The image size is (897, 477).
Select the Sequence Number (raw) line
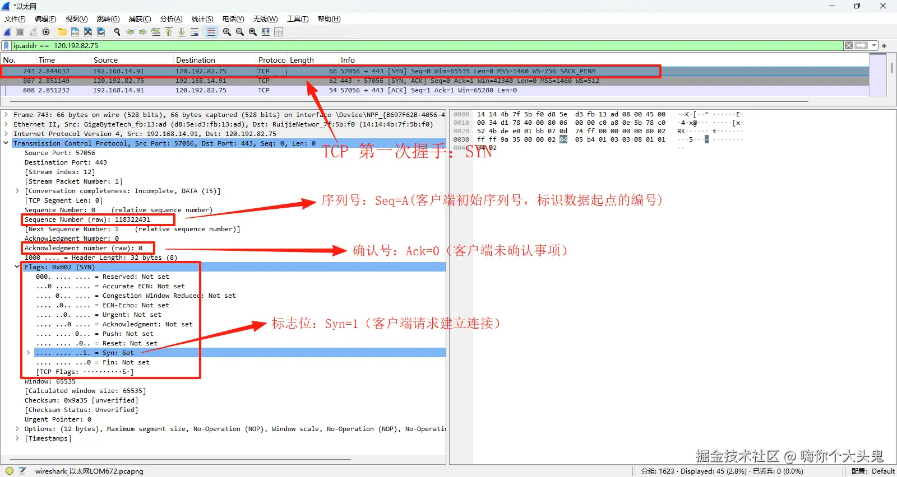click(x=87, y=219)
